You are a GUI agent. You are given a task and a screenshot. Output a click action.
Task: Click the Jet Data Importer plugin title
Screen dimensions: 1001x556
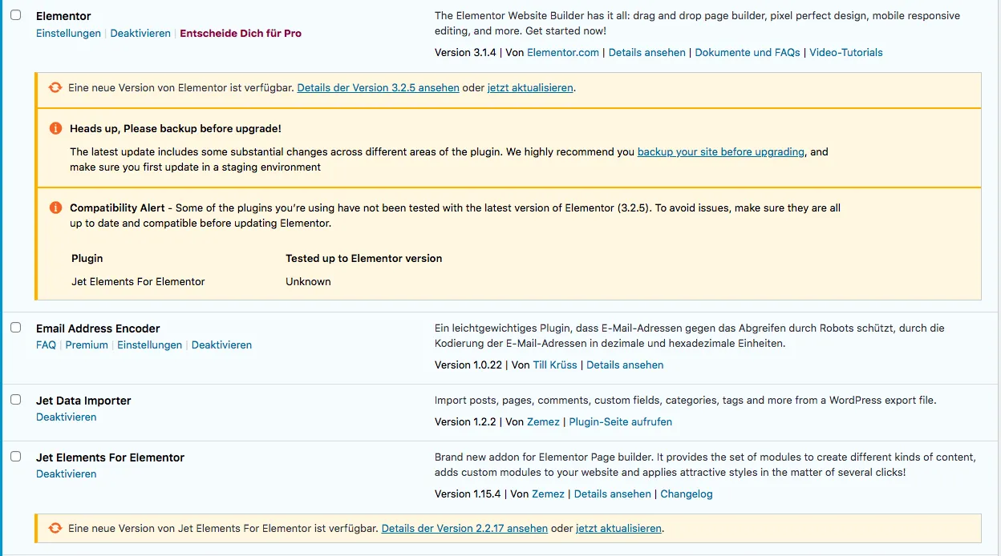83,401
